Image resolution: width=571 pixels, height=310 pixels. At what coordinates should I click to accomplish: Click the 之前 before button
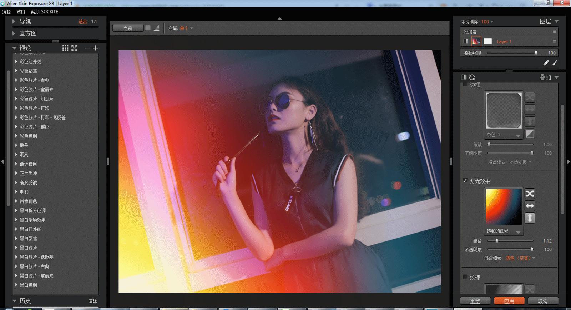tap(128, 28)
